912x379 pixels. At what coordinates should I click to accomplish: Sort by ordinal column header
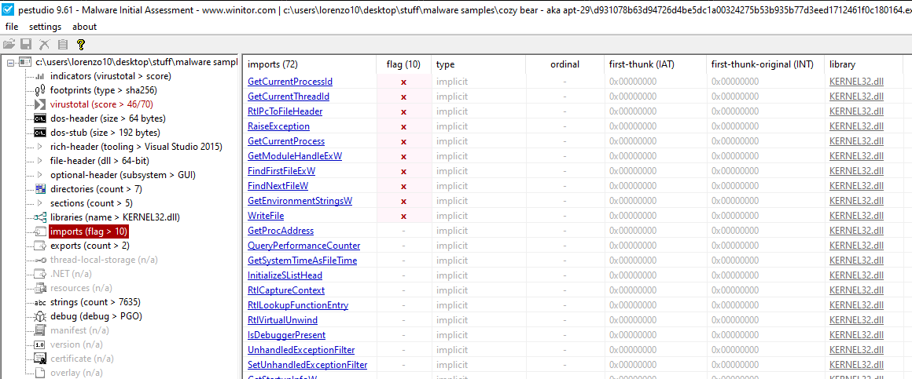(x=564, y=64)
